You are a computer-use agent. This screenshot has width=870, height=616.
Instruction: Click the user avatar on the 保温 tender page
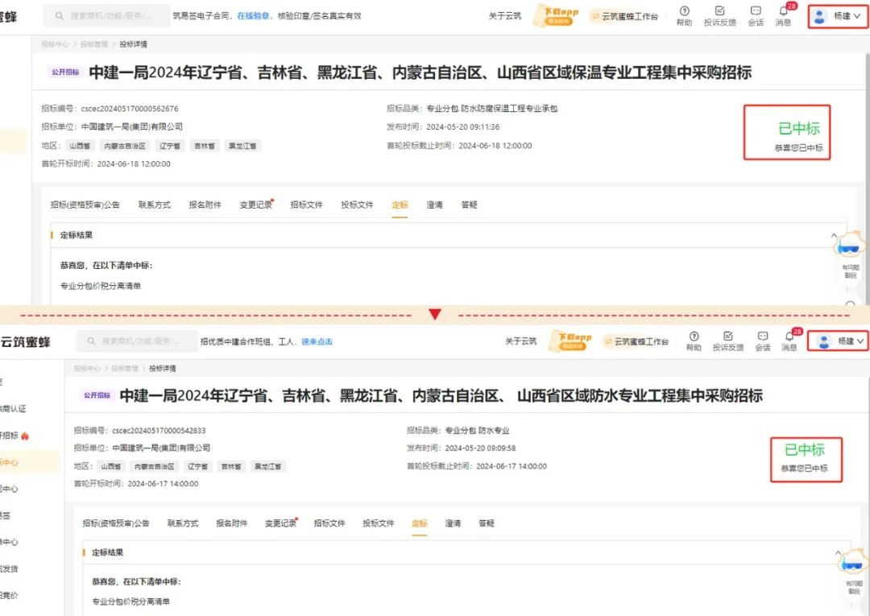(x=819, y=17)
